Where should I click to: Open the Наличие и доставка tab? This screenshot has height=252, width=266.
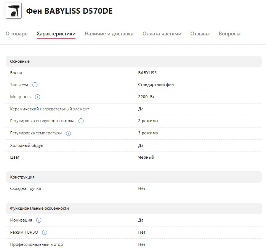[x=109, y=34]
